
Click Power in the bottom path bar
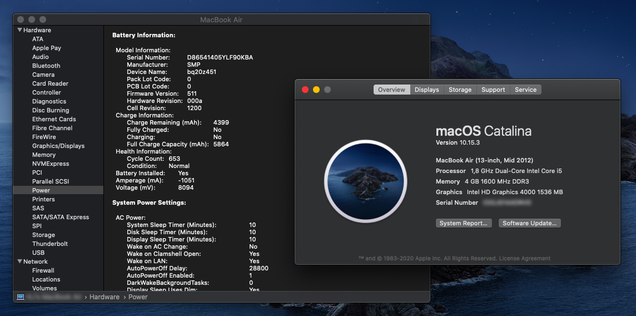[138, 297]
